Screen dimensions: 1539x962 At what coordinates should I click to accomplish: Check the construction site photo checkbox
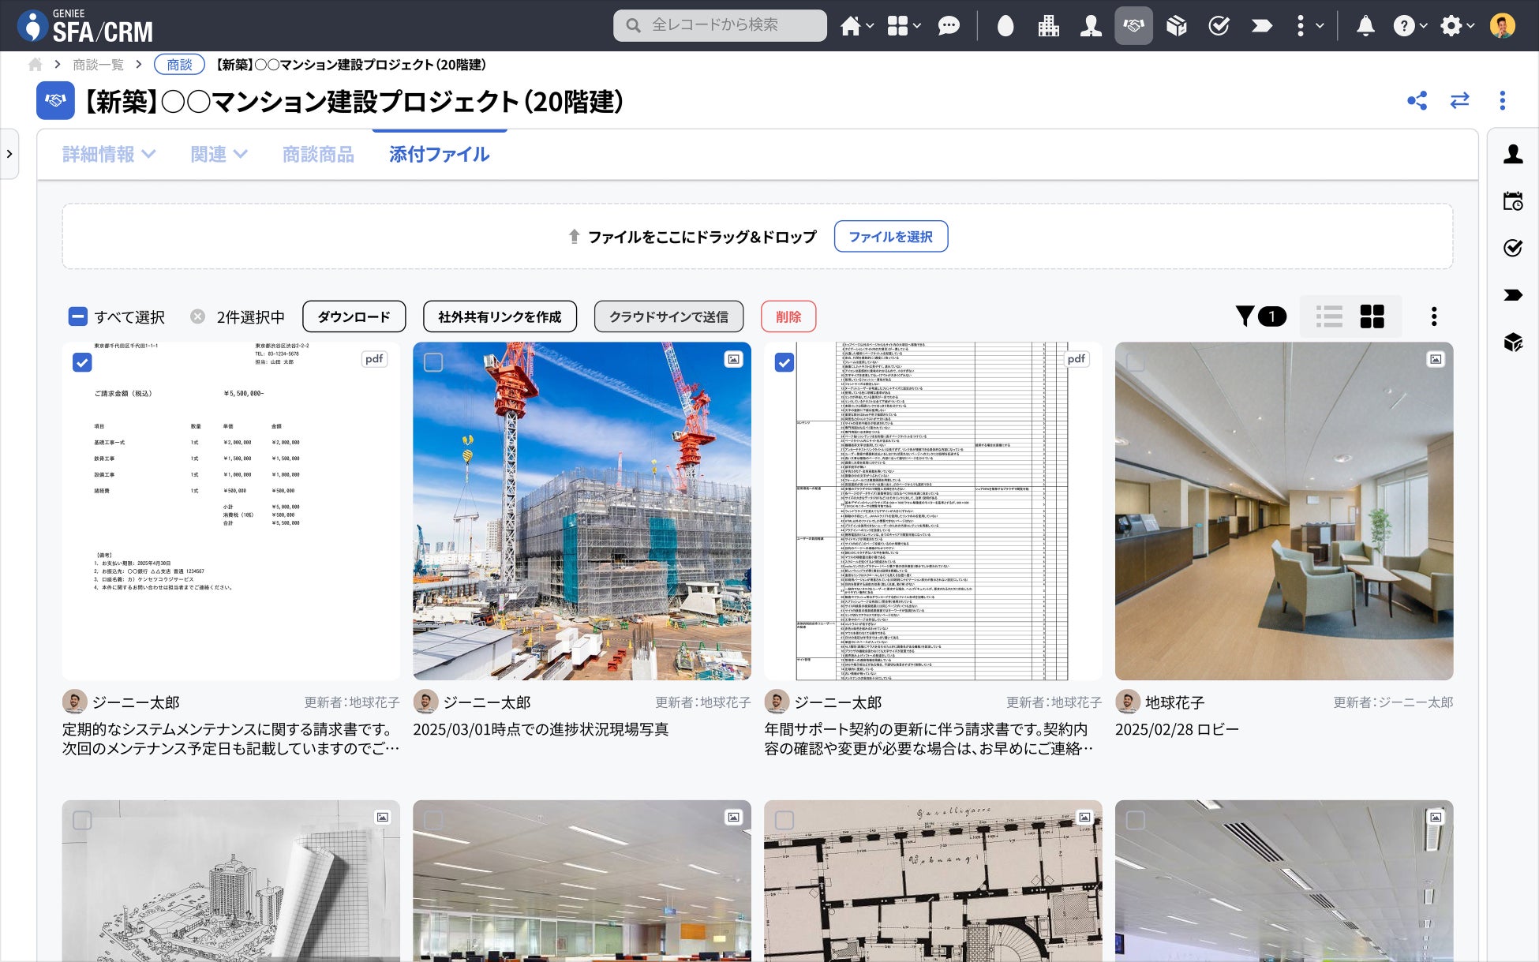433,362
